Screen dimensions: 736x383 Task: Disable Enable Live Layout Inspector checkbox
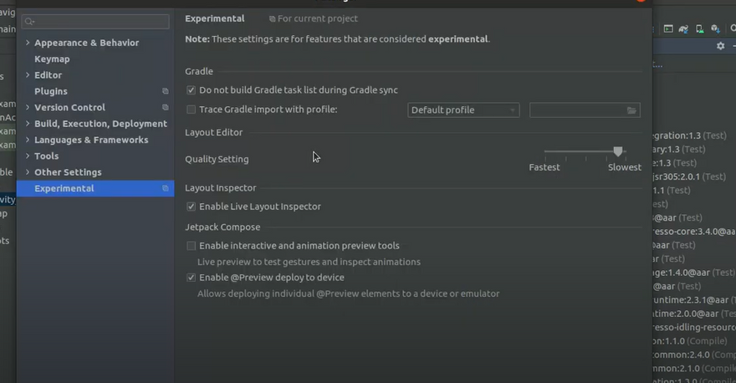(x=192, y=207)
